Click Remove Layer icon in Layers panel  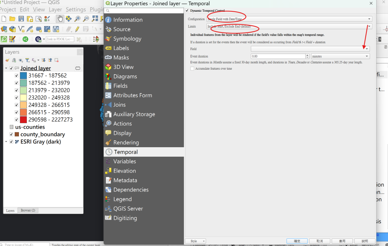pyautogui.click(x=56, y=60)
